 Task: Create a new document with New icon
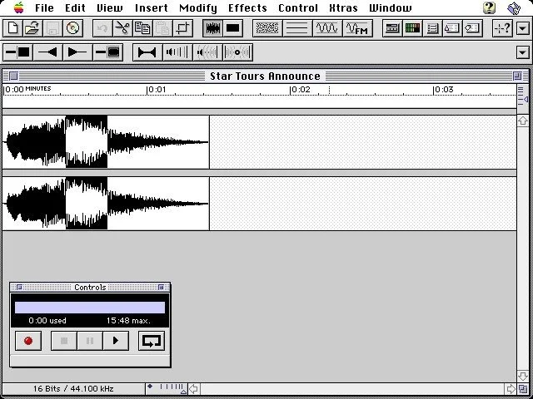pyautogui.click(x=13, y=27)
